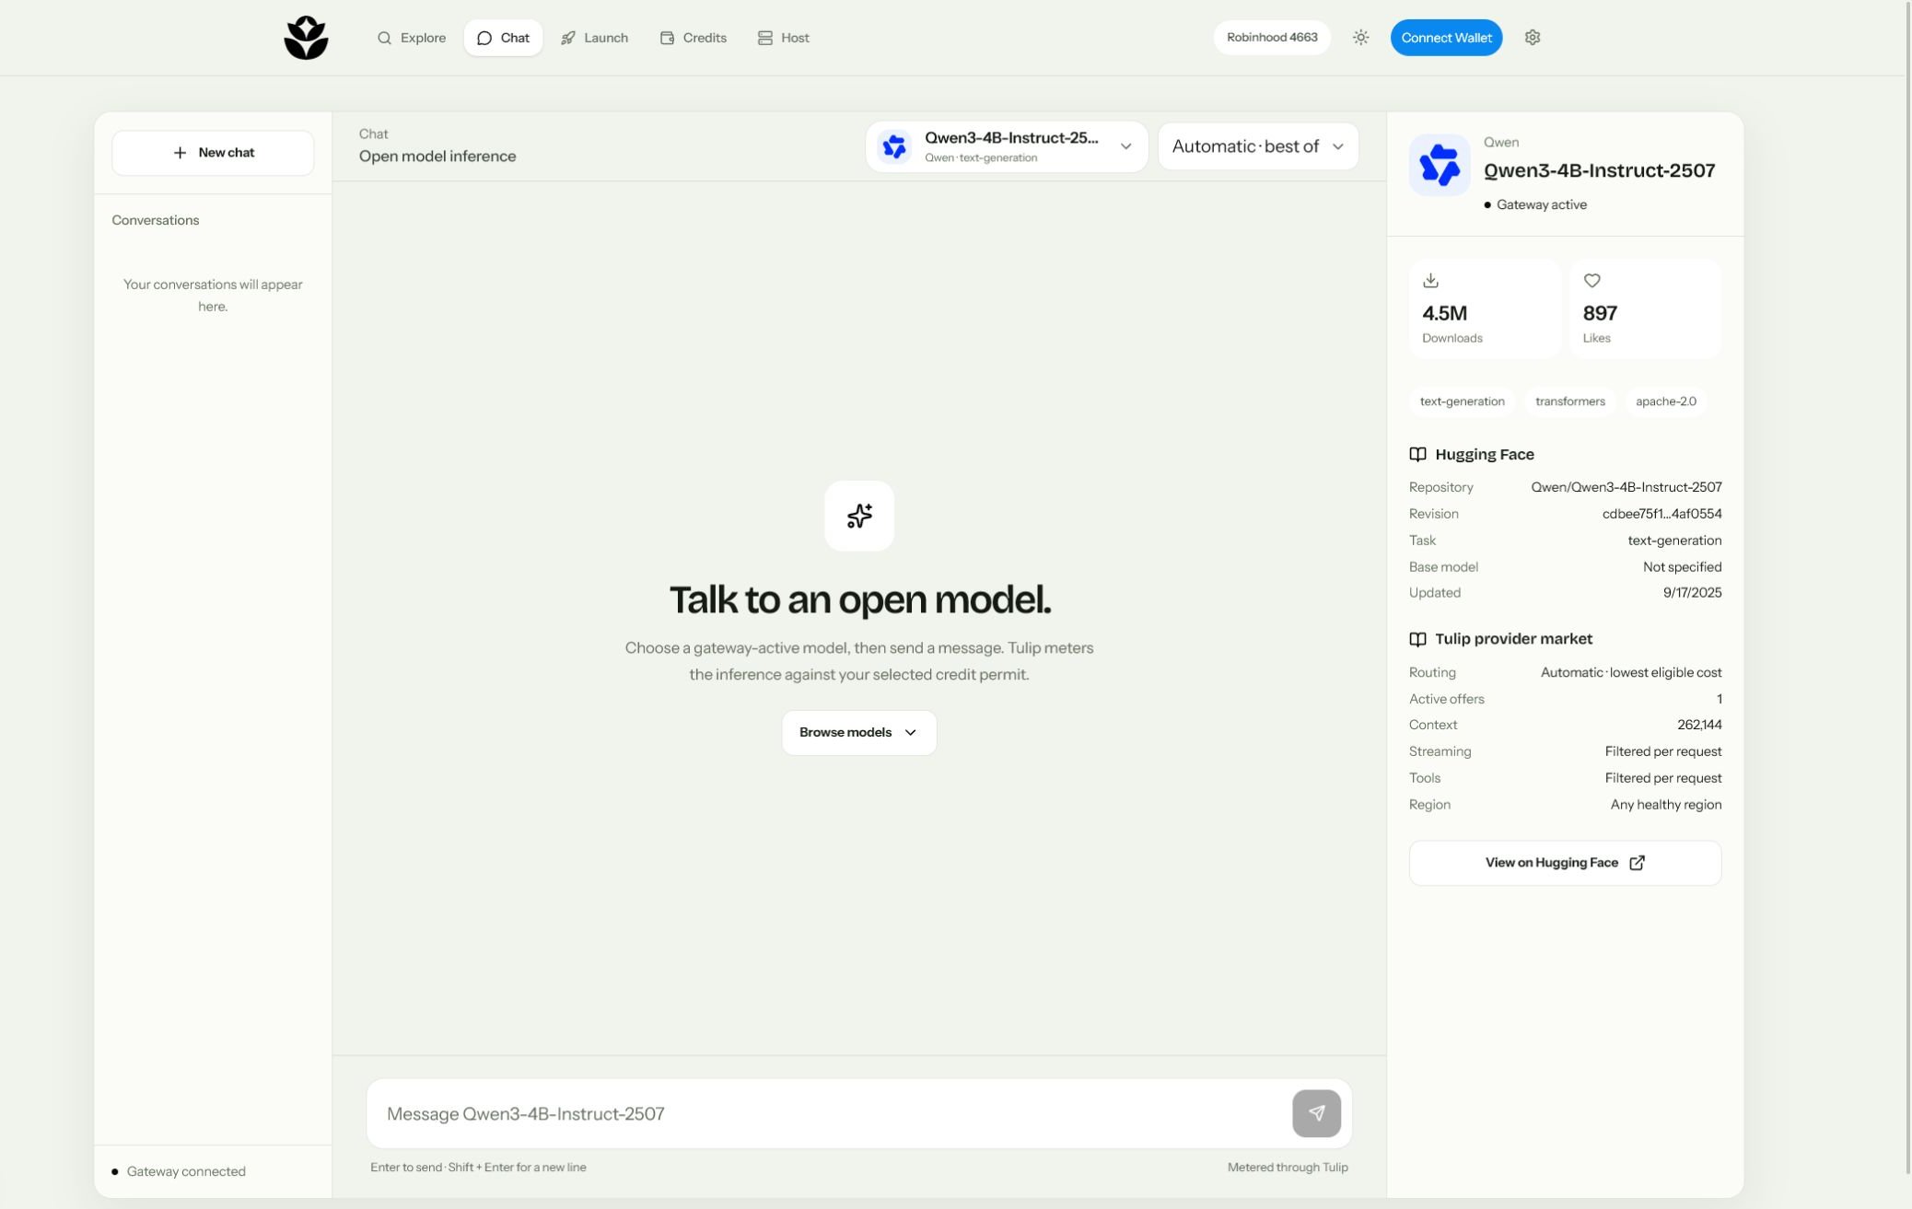Click the Conversations sidebar heading
This screenshot has width=1912, height=1209.
point(156,220)
